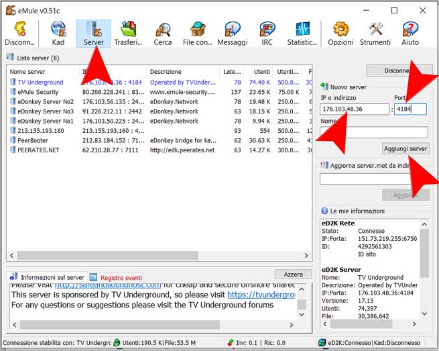Select IP cell 62.210.28.77 : 7111
The height and width of the screenshot is (351, 439).
click(x=111, y=150)
